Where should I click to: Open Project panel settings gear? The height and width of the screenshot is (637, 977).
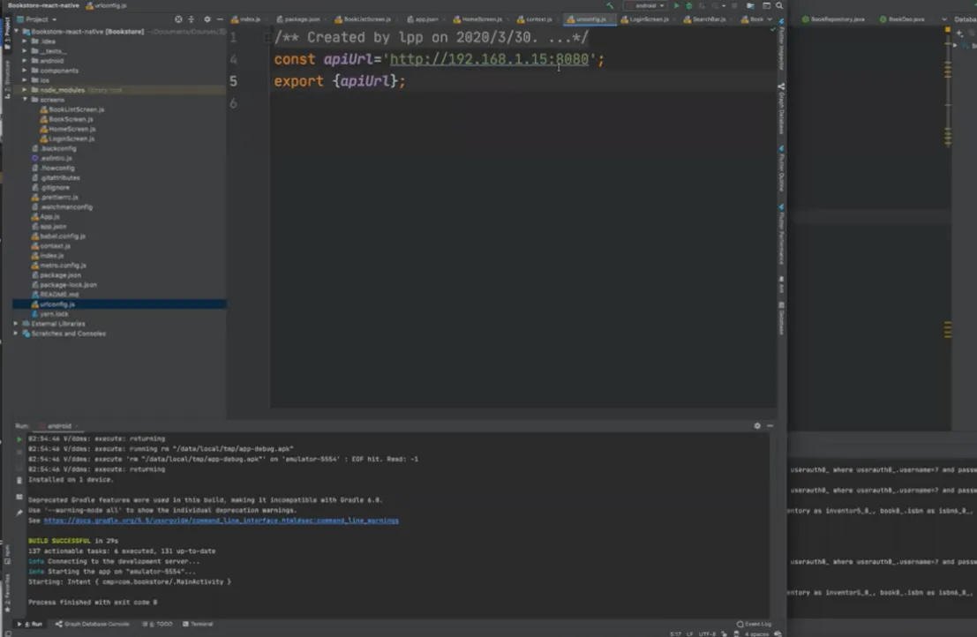click(x=207, y=19)
